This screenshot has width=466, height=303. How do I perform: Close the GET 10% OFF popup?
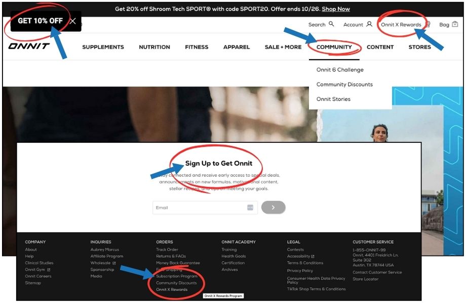73,21
